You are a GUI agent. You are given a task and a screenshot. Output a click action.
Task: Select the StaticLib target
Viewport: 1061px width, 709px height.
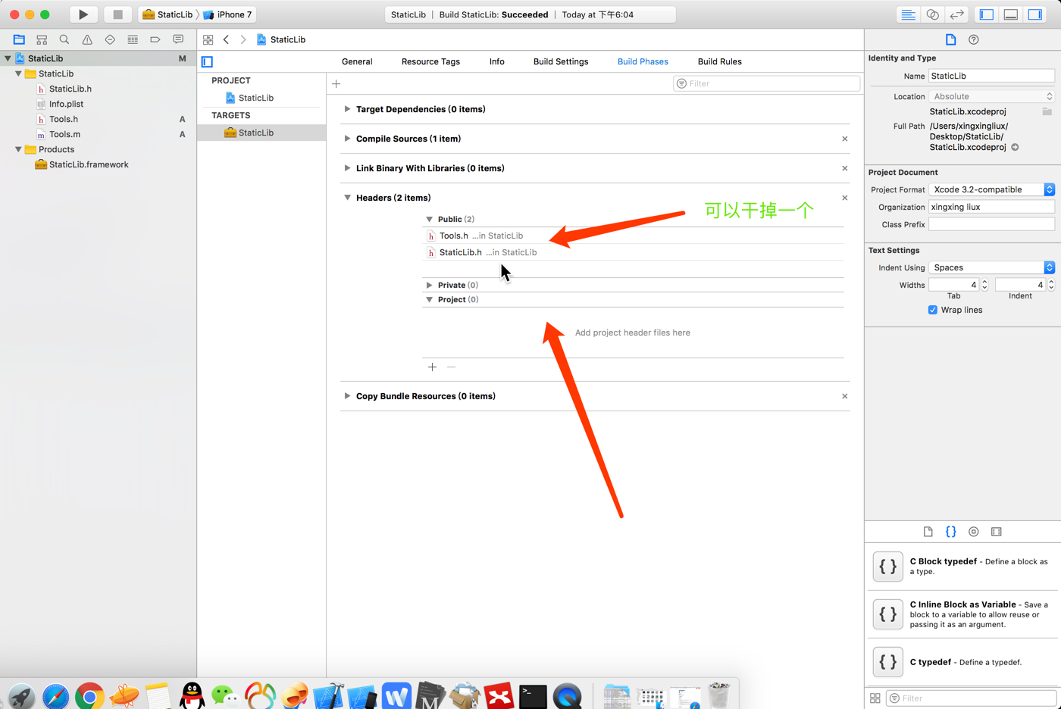point(261,133)
